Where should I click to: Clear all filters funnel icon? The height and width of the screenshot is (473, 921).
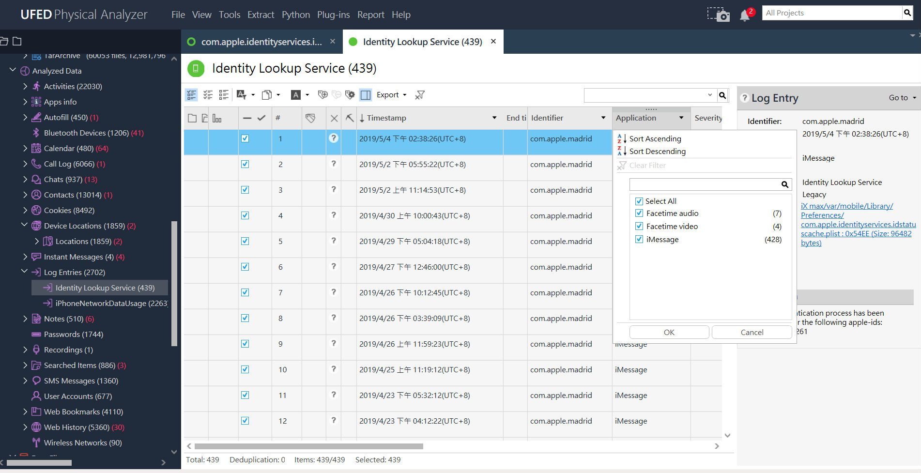(420, 95)
